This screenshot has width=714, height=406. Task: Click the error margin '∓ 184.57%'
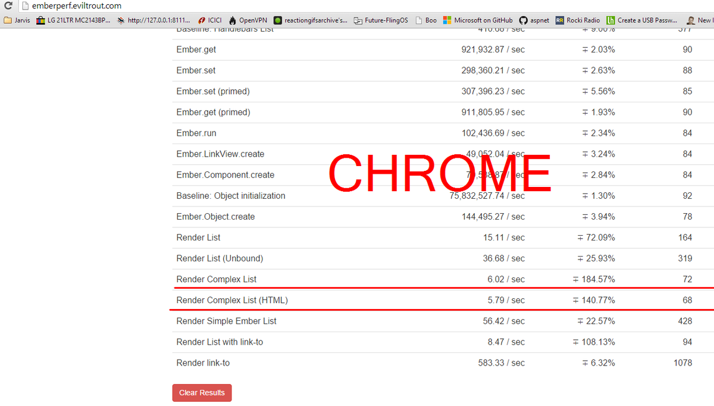click(x=594, y=279)
